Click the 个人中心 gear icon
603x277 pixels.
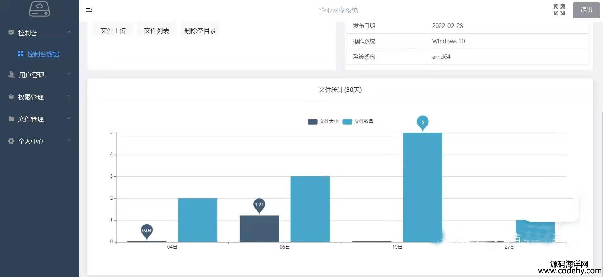tap(11, 141)
